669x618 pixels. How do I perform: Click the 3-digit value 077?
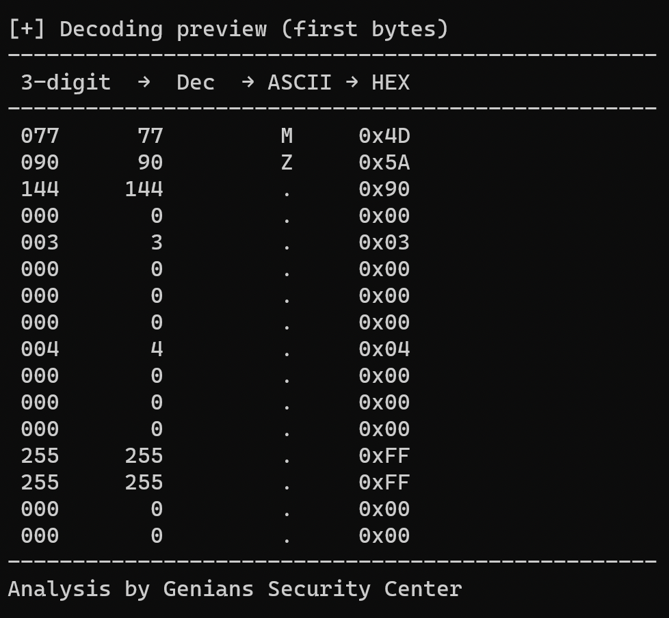[x=40, y=136]
